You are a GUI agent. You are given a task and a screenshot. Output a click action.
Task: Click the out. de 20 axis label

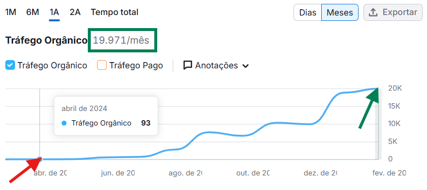(253, 173)
